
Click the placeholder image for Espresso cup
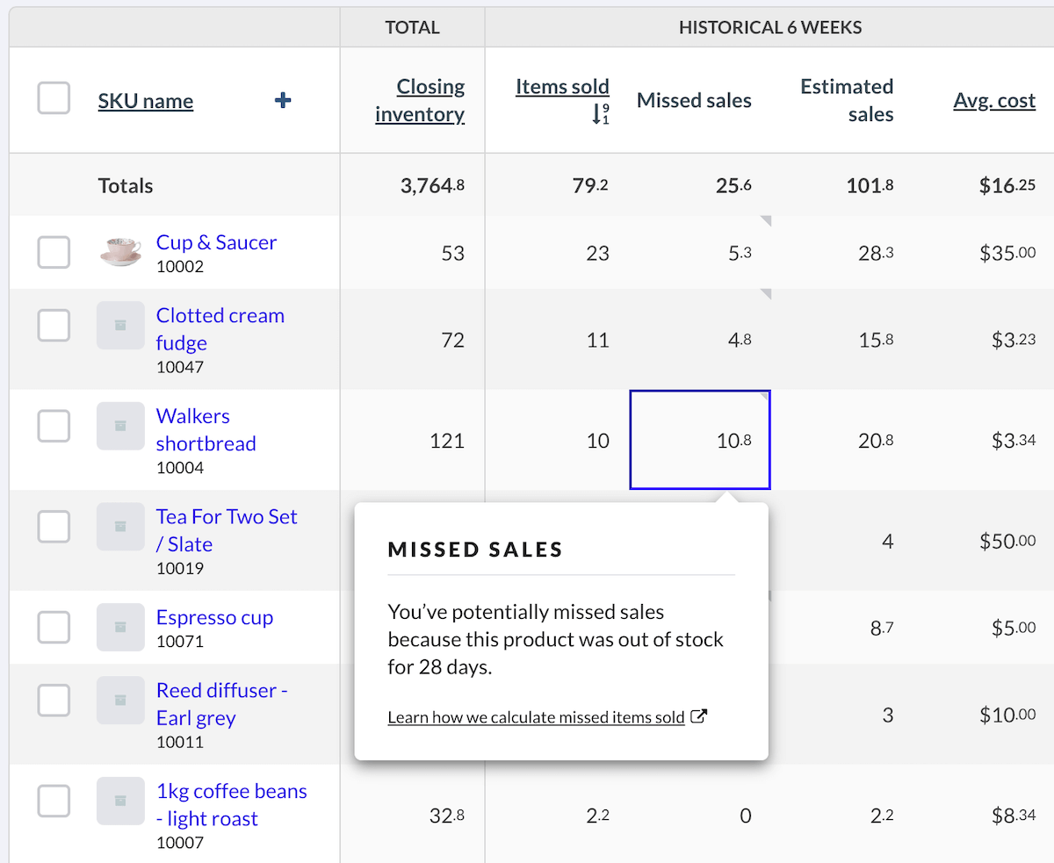(x=120, y=627)
